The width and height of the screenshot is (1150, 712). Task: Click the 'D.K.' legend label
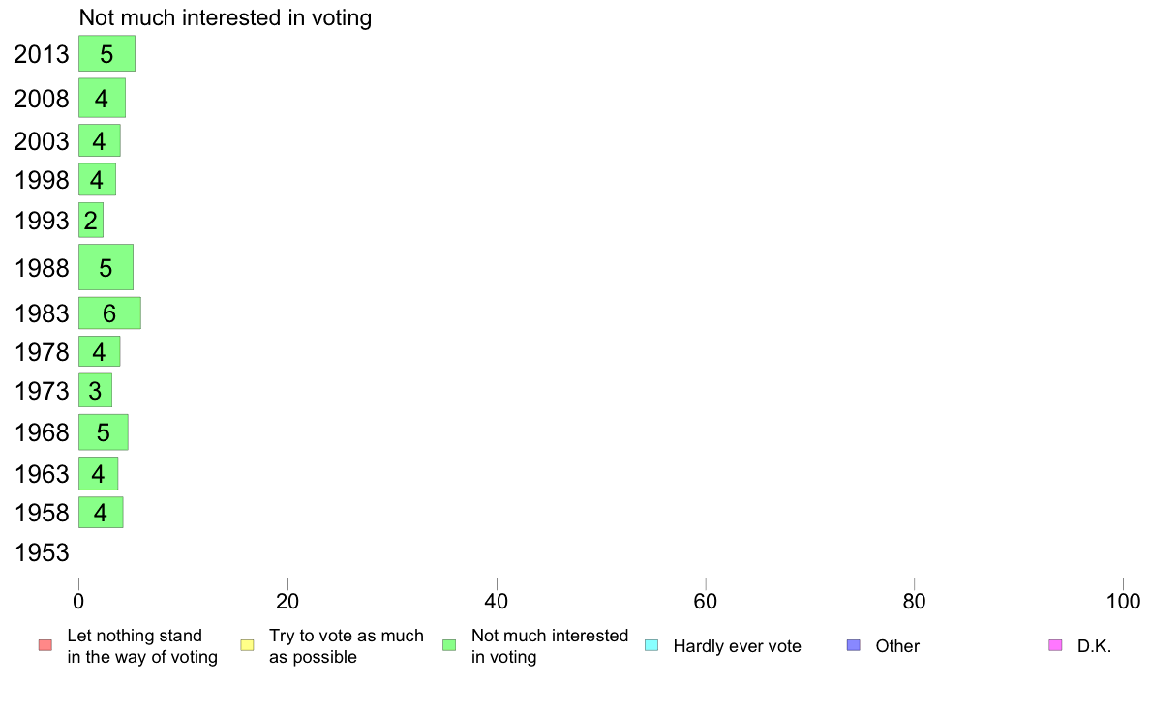pos(1094,646)
